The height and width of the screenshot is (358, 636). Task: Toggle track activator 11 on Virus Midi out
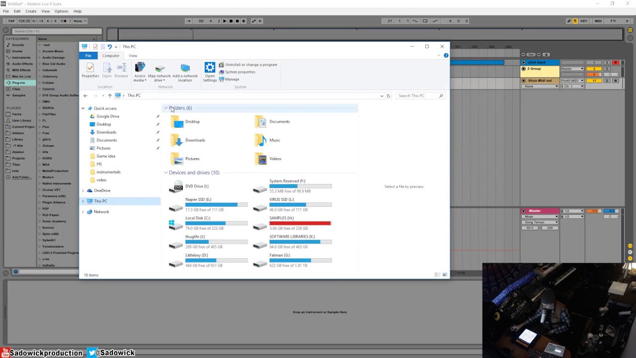(x=594, y=81)
